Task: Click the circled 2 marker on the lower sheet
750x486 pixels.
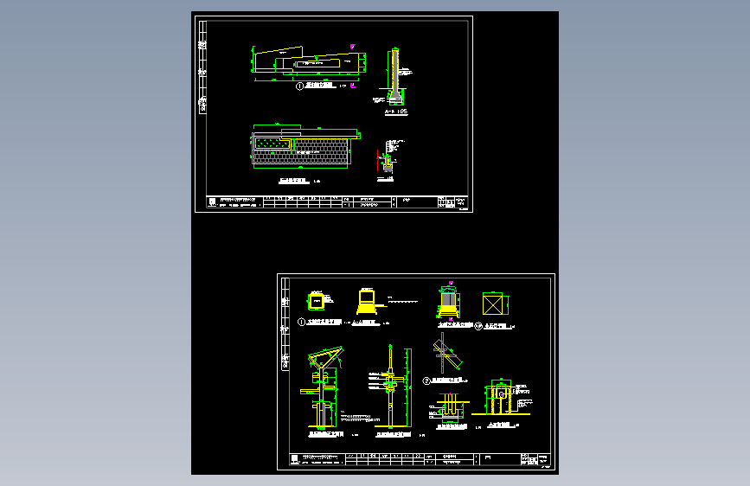Action: pyautogui.click(x=426, y=380)
